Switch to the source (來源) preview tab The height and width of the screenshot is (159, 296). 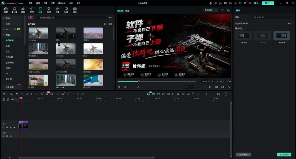[x=127, y=11]
